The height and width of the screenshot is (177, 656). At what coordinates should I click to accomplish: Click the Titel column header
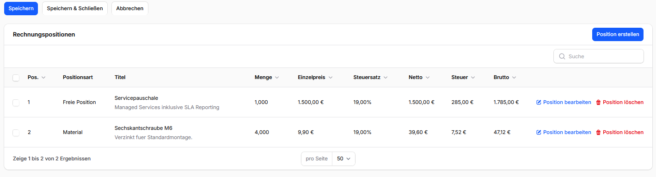tap(120, 78)
